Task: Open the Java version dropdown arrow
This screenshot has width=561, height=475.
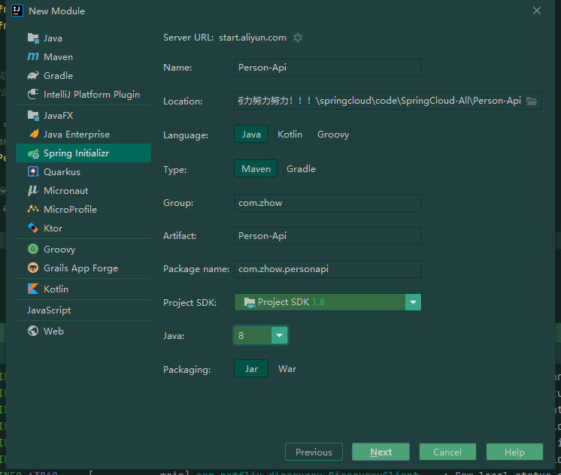Action: pyautogui.click(x=280, y=335)
